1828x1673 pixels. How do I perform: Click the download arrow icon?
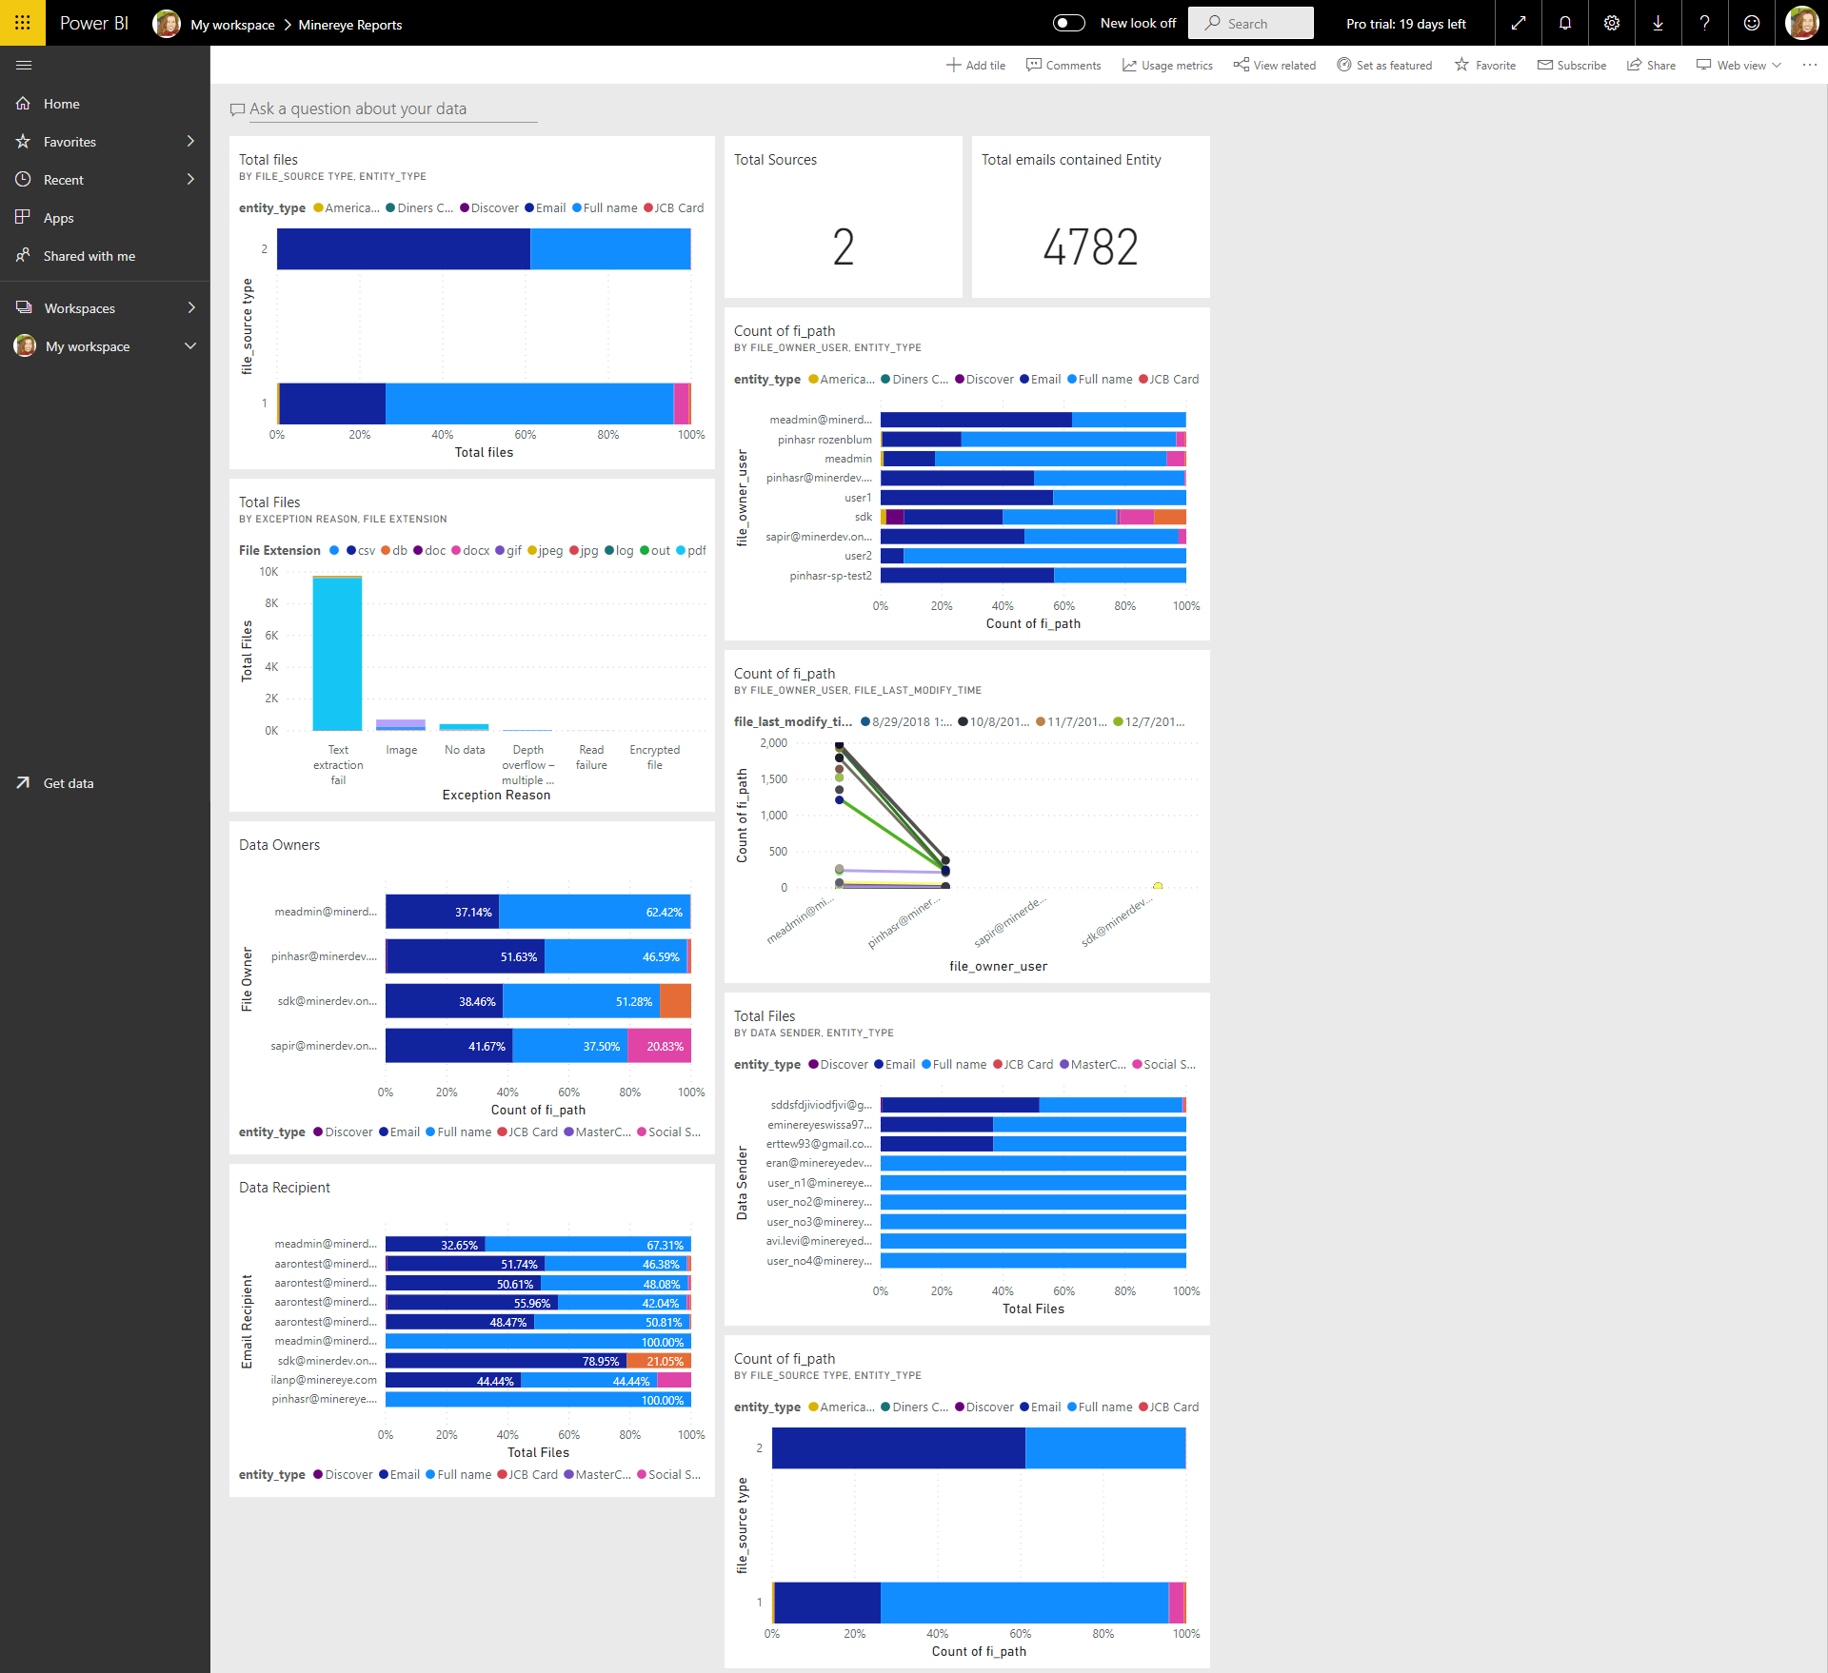[1658, 23]
